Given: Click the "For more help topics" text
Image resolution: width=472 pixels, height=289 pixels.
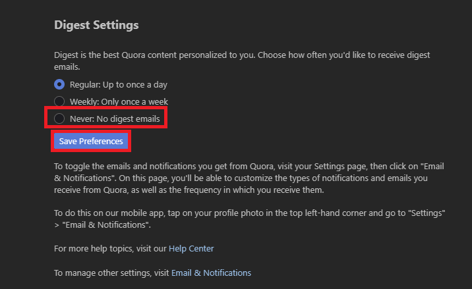Looking at the screenshot, I should coord(110,248).
